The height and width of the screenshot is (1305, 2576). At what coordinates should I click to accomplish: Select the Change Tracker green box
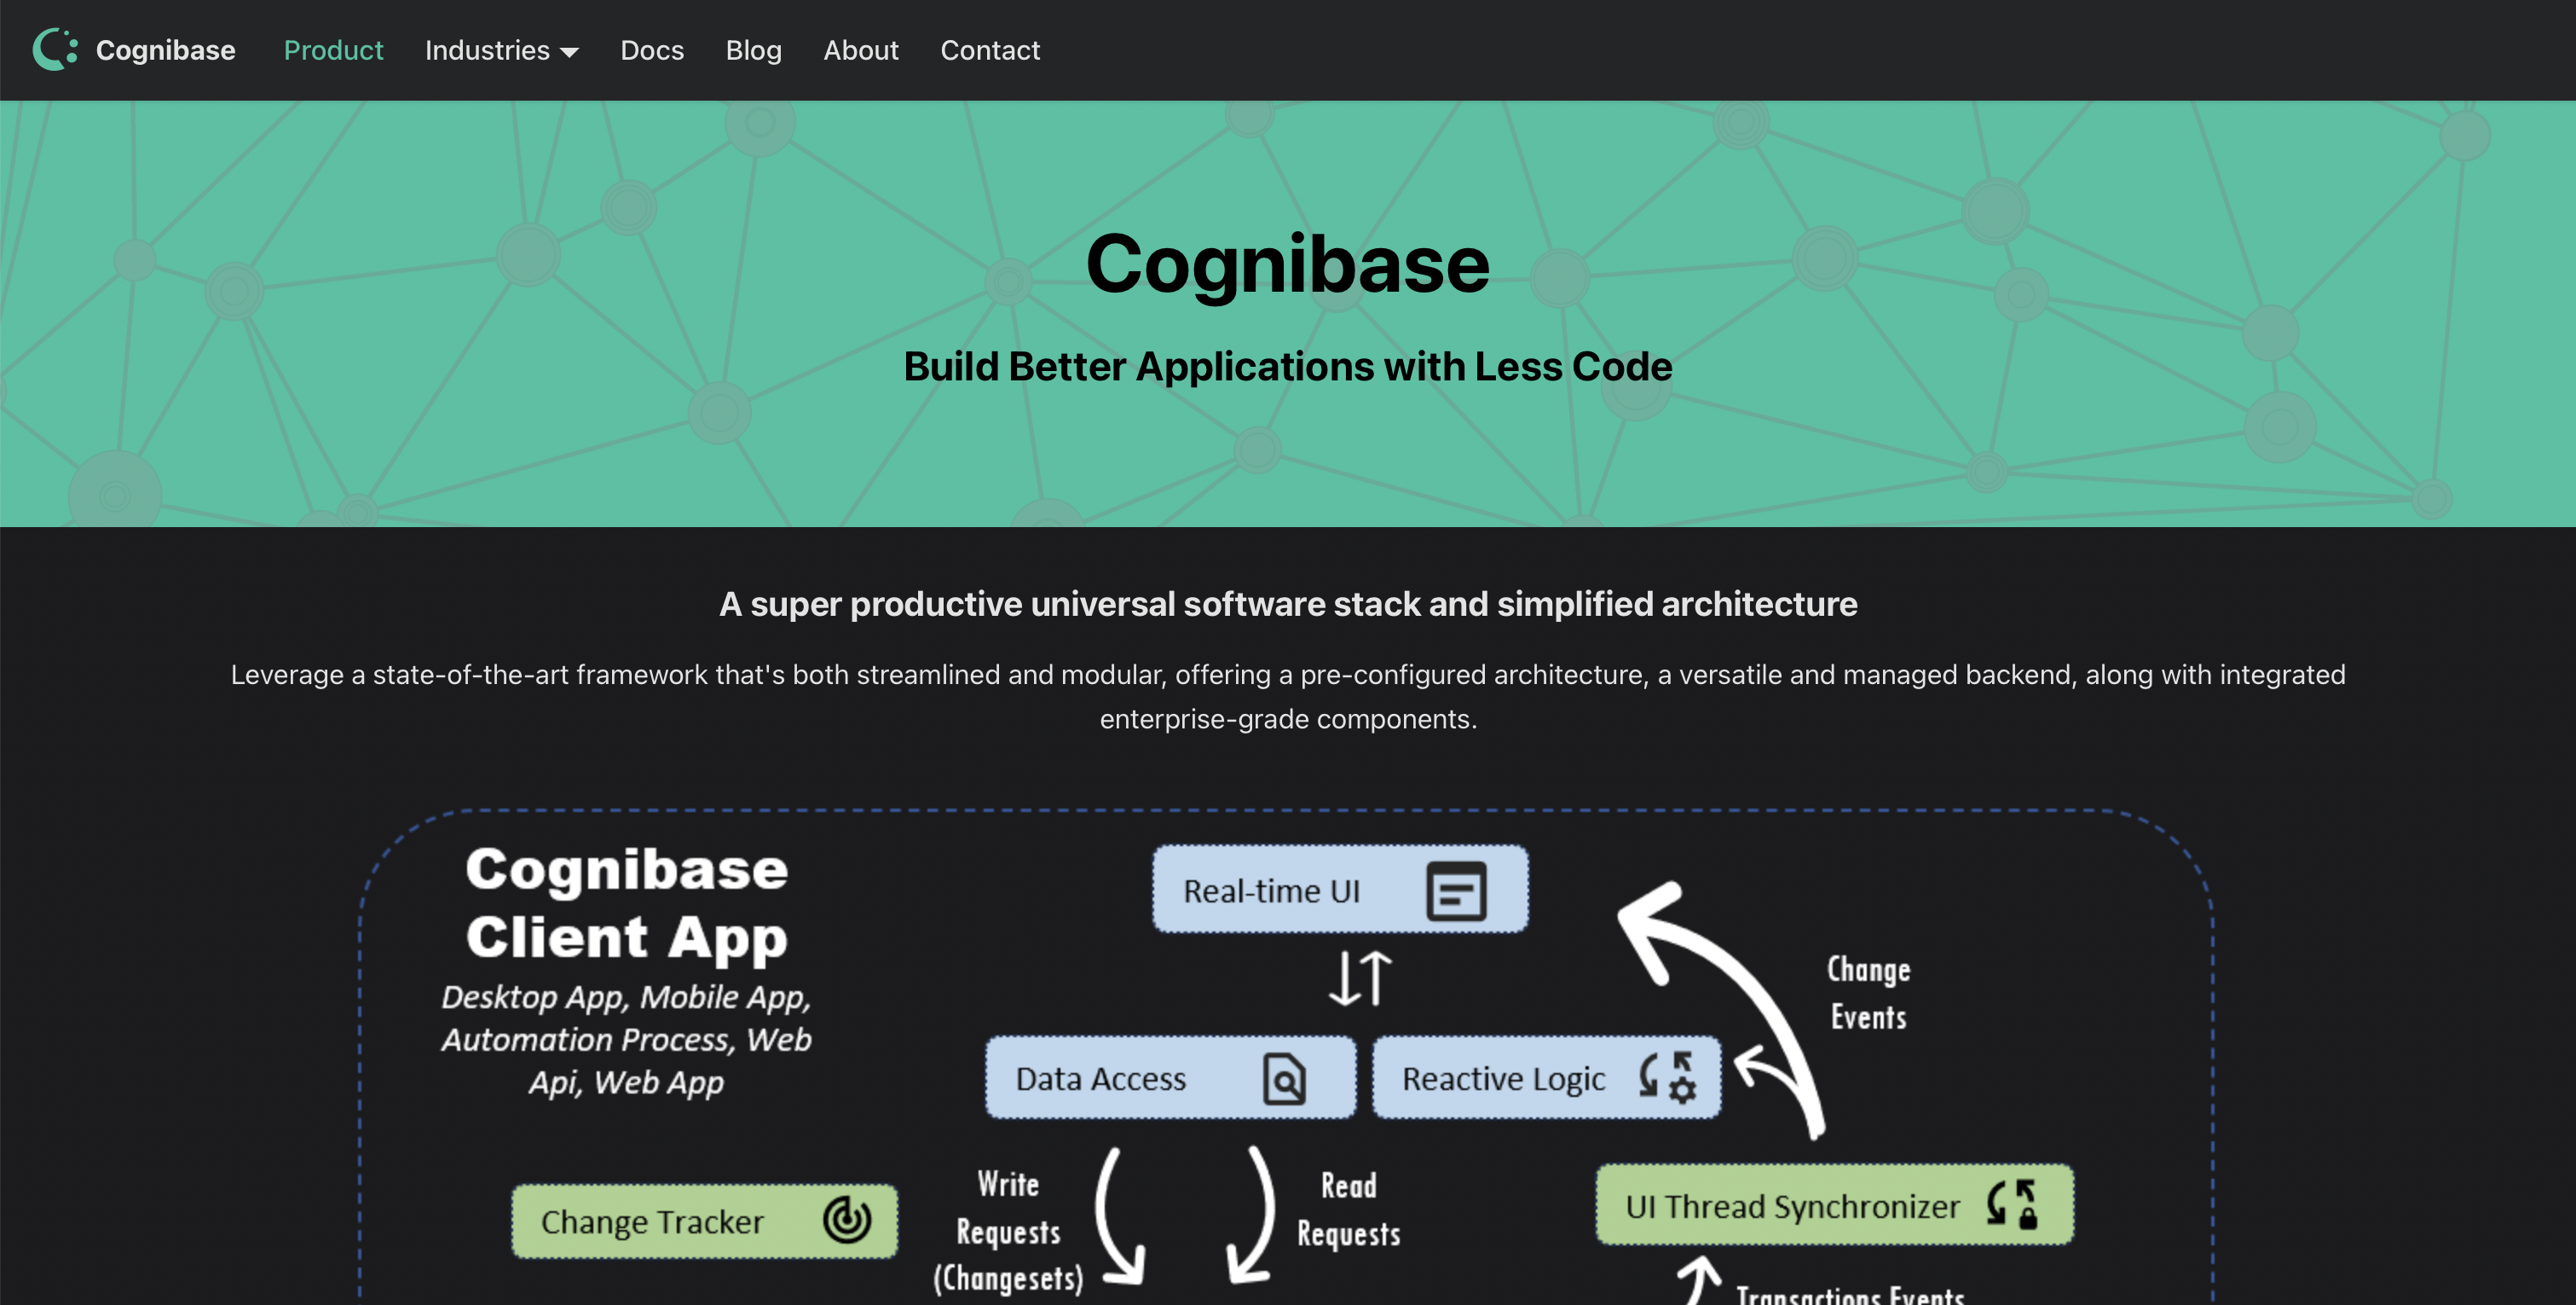coord(704,1221)
